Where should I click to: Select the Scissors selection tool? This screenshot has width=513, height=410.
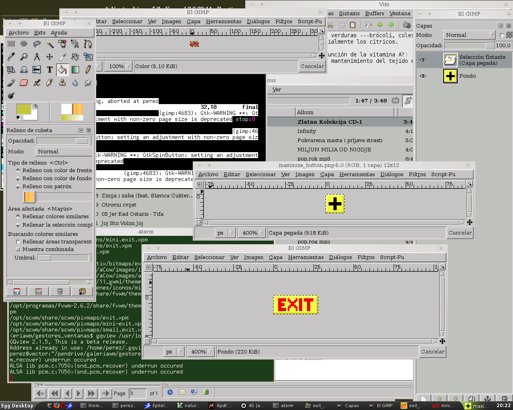[x=75, y=44]
